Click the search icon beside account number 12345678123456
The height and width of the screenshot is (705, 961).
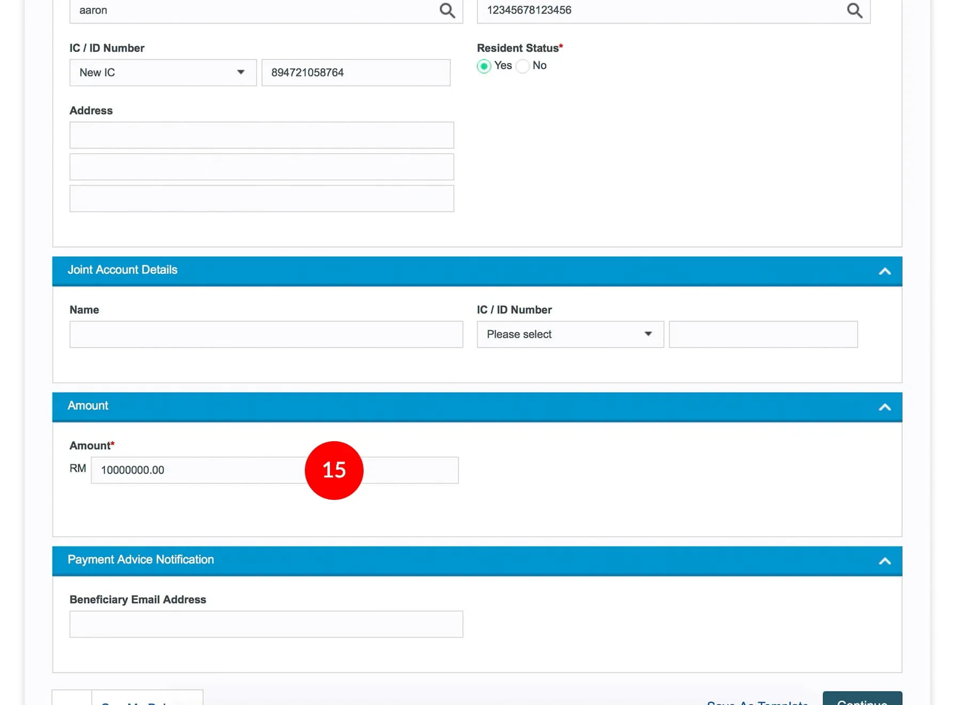(x=854, y=11)
